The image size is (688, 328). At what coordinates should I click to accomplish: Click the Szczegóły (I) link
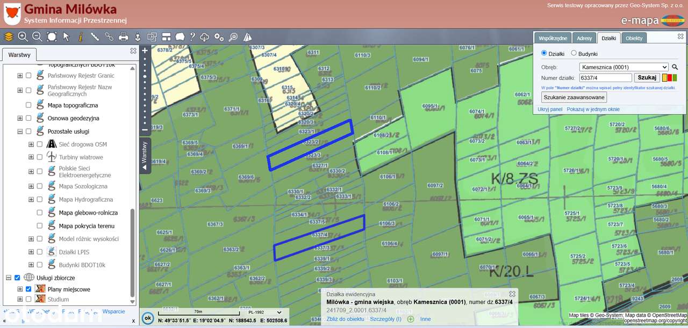pos(385,319)
